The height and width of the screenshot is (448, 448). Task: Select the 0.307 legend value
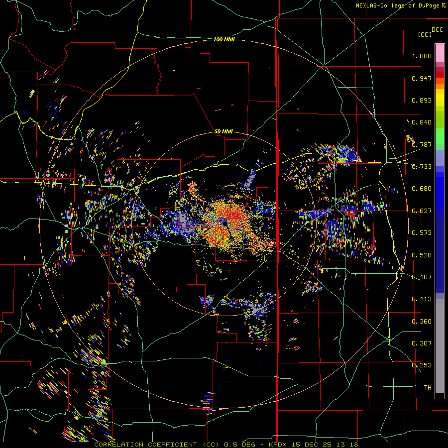click(422, 343)
